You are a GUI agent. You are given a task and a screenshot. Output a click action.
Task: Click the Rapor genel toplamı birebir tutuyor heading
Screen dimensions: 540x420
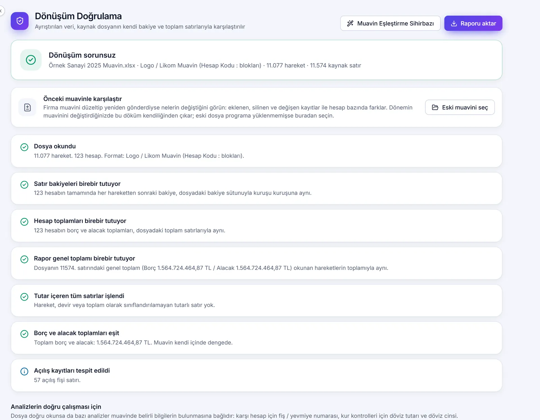pyautogui.click(x=84, y=258)
